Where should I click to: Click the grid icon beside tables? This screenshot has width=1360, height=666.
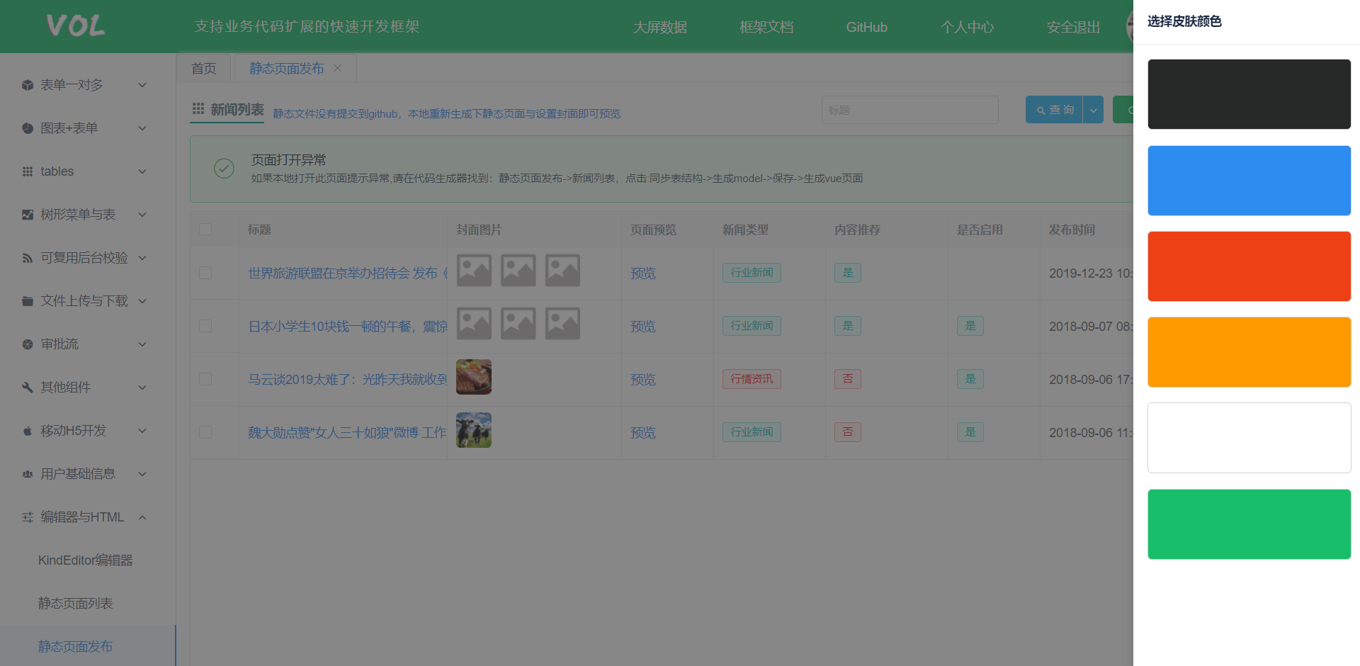[x=28, y=171]
